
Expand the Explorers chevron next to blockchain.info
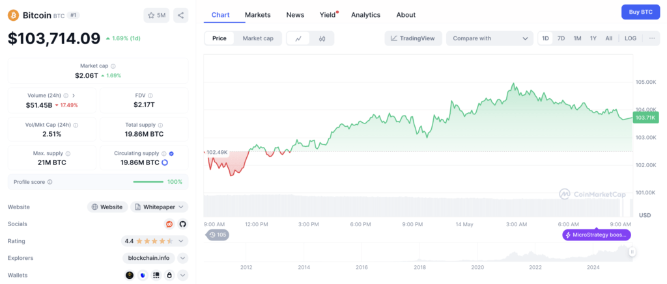click(x=182, y=258)
